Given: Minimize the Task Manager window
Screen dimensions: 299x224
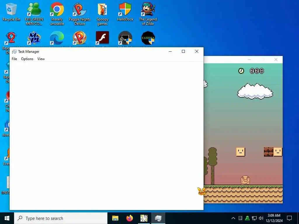Looking at the screenshot, I should coord(170,51).
